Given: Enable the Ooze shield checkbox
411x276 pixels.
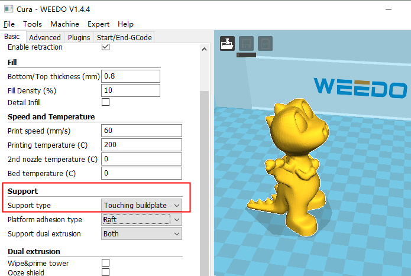Looking at the screenshot, I should point(106,272).
